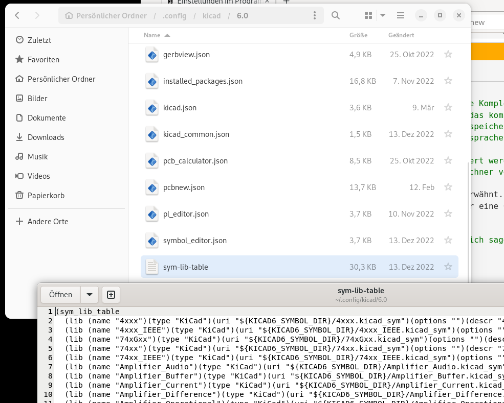Select the pcbnew.json file
Viewport: 504px width, 403px height.
click(x=299, y=187)
